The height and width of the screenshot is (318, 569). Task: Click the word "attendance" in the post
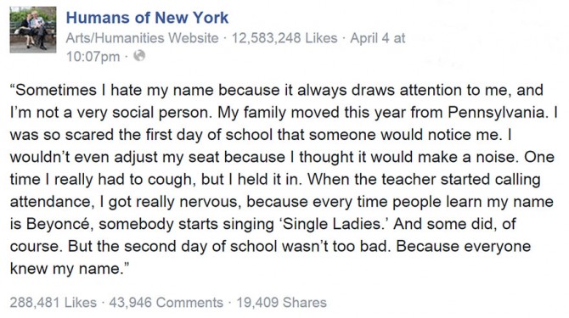(50, 201)
